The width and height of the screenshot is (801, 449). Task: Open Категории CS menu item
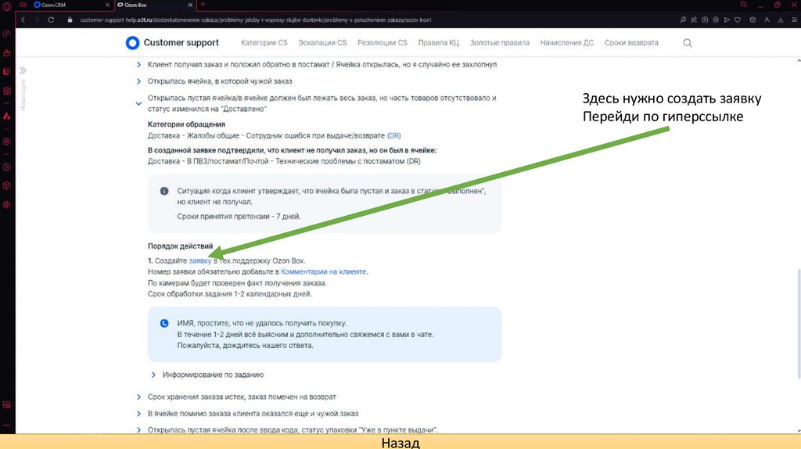[x=264, y=43]
